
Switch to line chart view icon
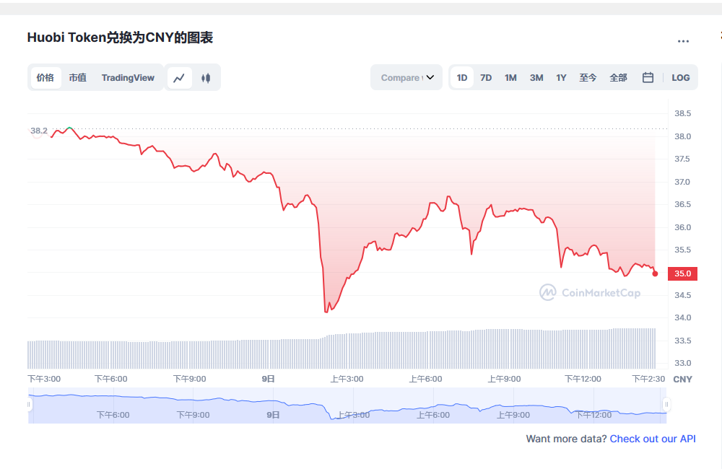click(x=178, y=78)
